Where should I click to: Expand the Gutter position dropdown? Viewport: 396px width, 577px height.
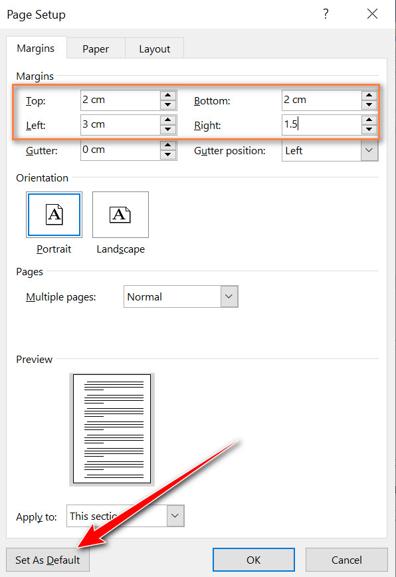click(x=369, y=150)
